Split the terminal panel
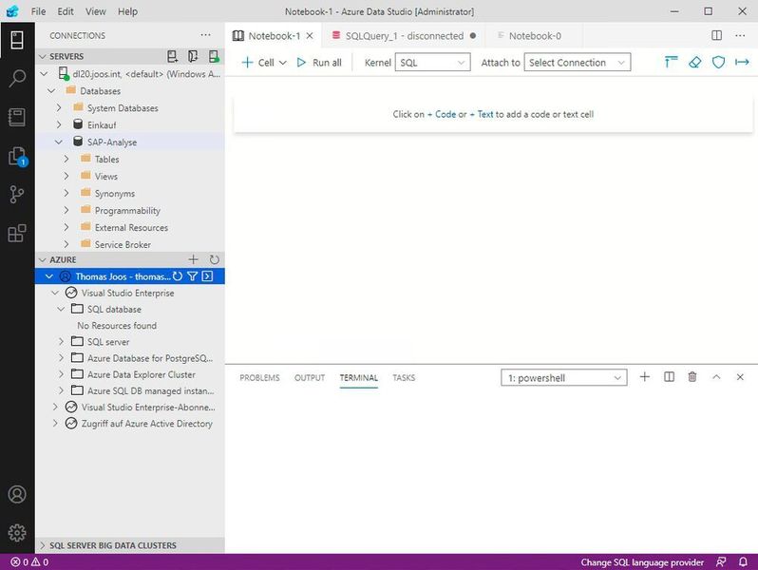This screenshot has width=758, height=570. pyautogui.click(x=669, y=376)
